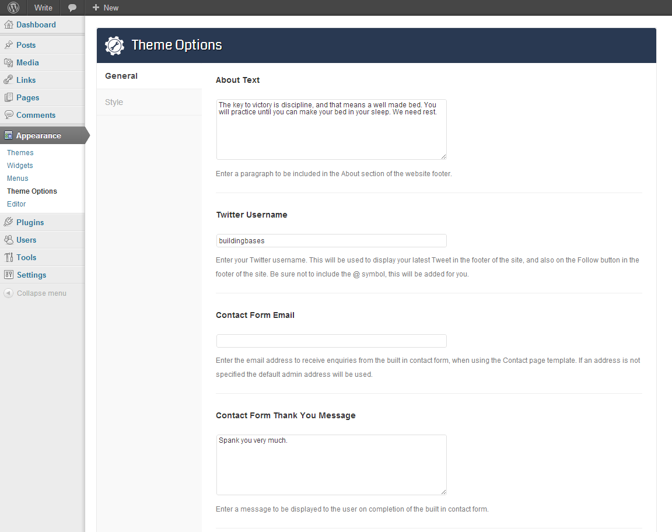Select the General tab
This screenshot has width=672, height=532.
121,75
